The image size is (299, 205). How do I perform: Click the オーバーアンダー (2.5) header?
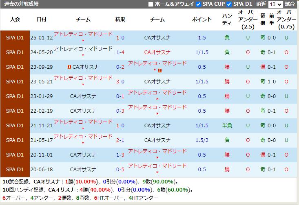coord(248,20)
